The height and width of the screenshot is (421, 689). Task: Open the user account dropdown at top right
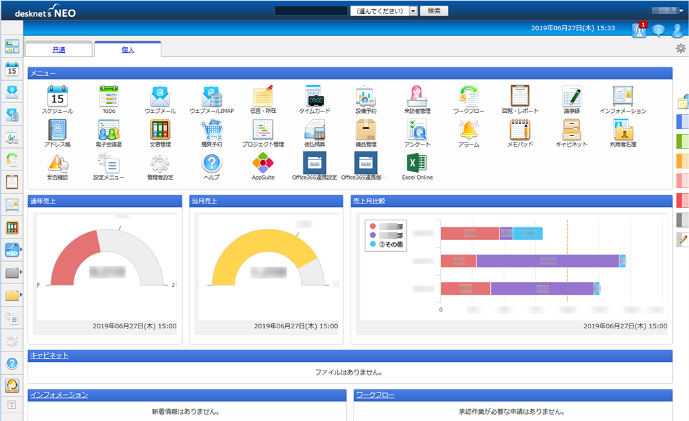point(667,11)
